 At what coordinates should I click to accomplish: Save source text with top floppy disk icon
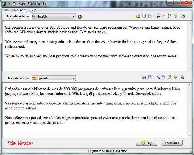144,16
